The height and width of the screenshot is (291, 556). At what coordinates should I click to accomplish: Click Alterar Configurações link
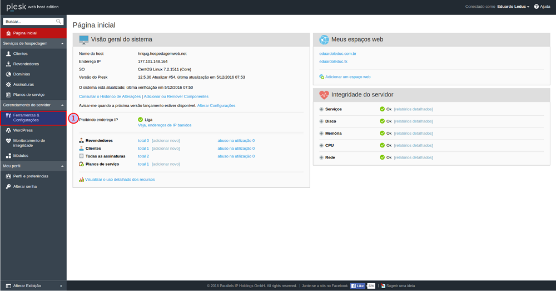coord(216,105)
